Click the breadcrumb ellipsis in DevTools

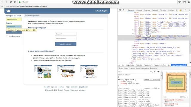[119, 65]
